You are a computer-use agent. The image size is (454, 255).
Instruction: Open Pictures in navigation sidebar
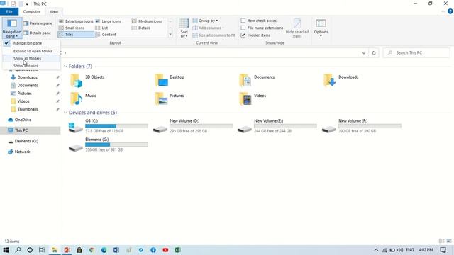point(24,93)
